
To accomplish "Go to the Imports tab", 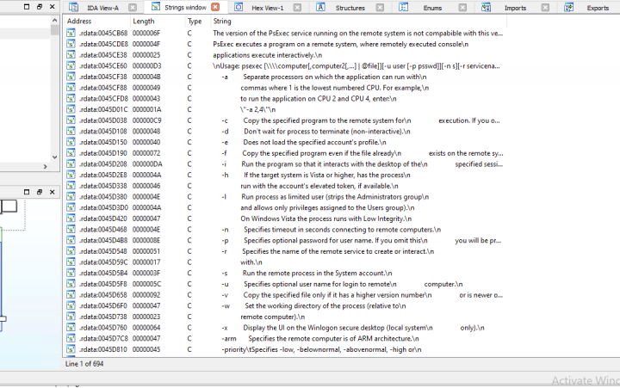I will click(515, 8).
